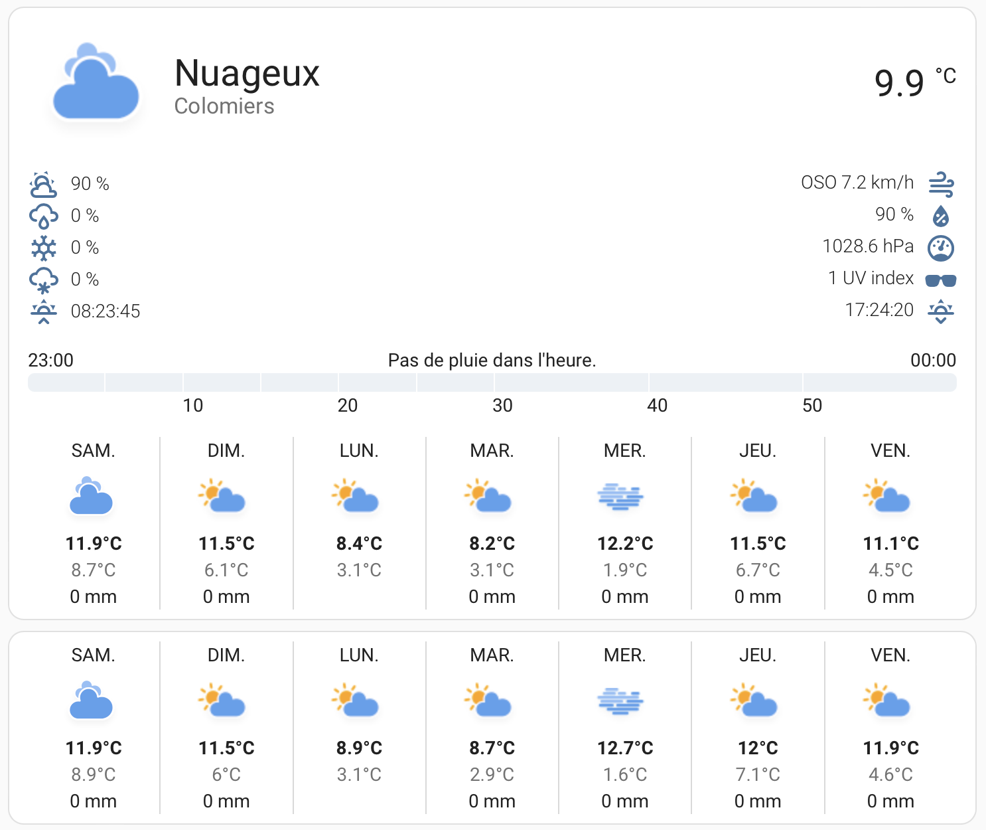Open the Nuageux current condition title
The image size is (986, 830).
pos(247,73)
